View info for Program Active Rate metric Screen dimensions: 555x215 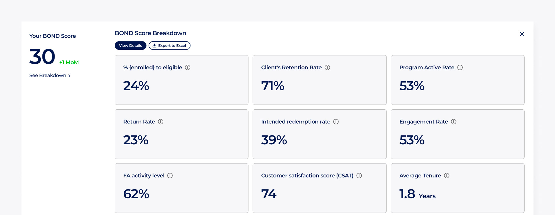pos(460,68)
